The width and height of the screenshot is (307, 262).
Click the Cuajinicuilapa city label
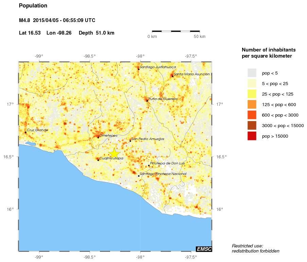(111, 158)
